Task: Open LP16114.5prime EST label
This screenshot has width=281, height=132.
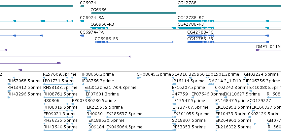Action: point(188,81)
